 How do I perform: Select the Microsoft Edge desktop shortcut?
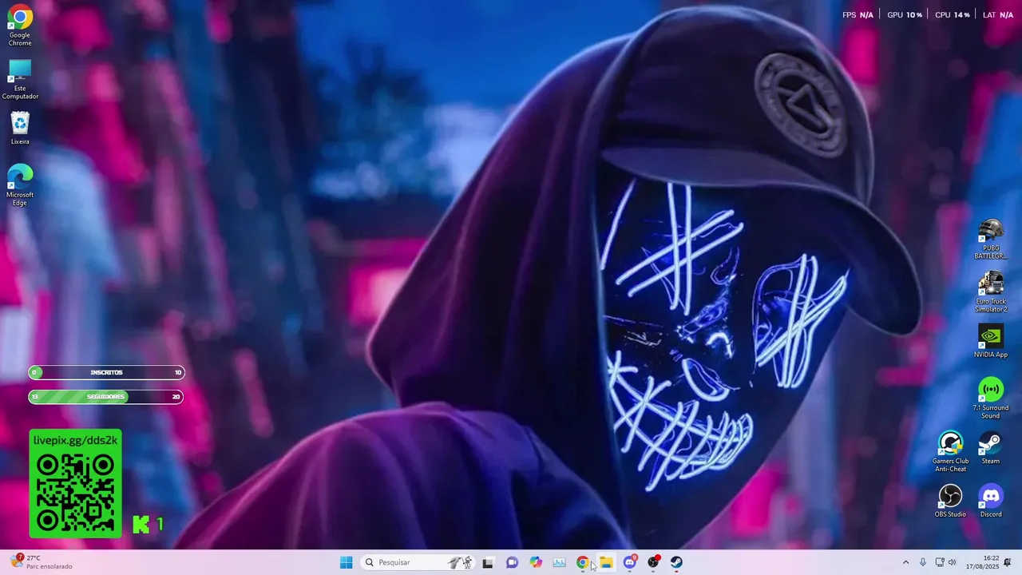point(20,185)
